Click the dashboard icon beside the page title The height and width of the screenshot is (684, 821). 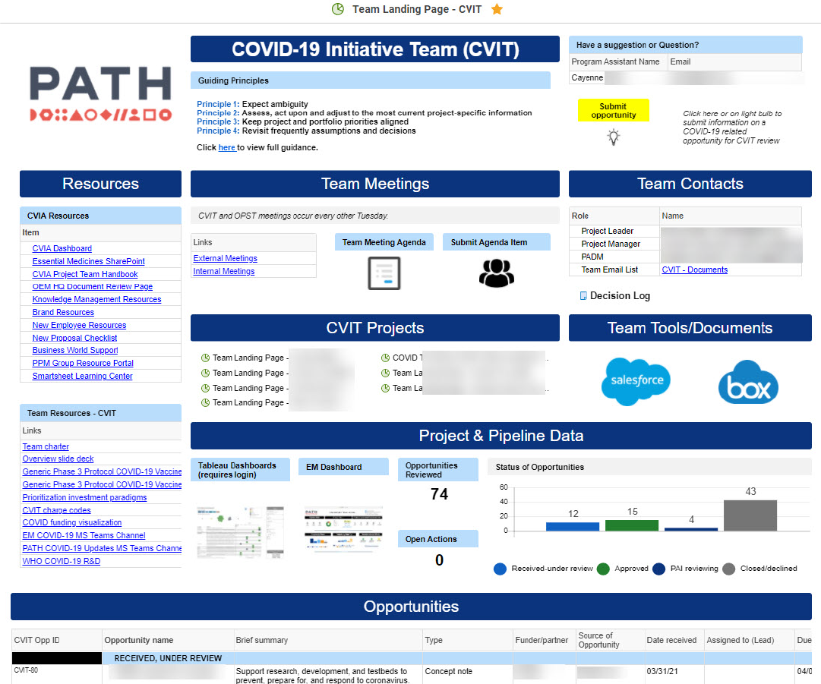[338, 10]
